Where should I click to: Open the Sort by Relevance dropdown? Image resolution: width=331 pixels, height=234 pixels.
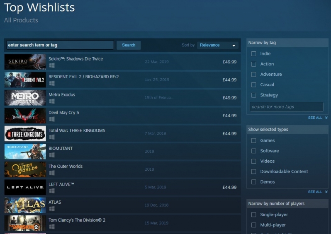pos(218,45)
